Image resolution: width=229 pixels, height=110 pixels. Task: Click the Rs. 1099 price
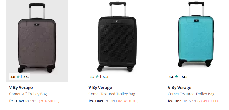point(175,101)
